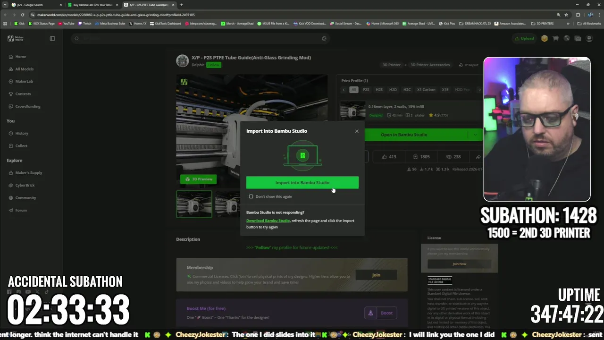
Task: Open the 3D Printer category breadcrumb
Action: (391, 65)
